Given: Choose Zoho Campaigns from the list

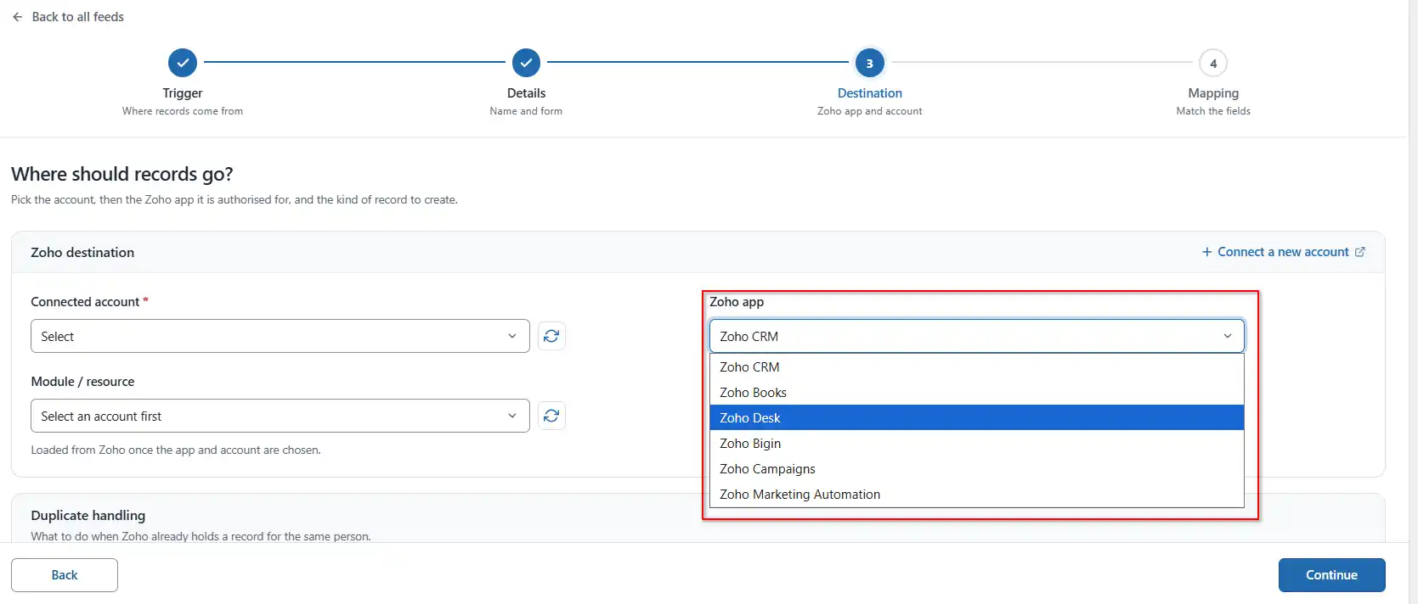Looking at the screenshot, I should pyautogui.click(x=977, y=468).
